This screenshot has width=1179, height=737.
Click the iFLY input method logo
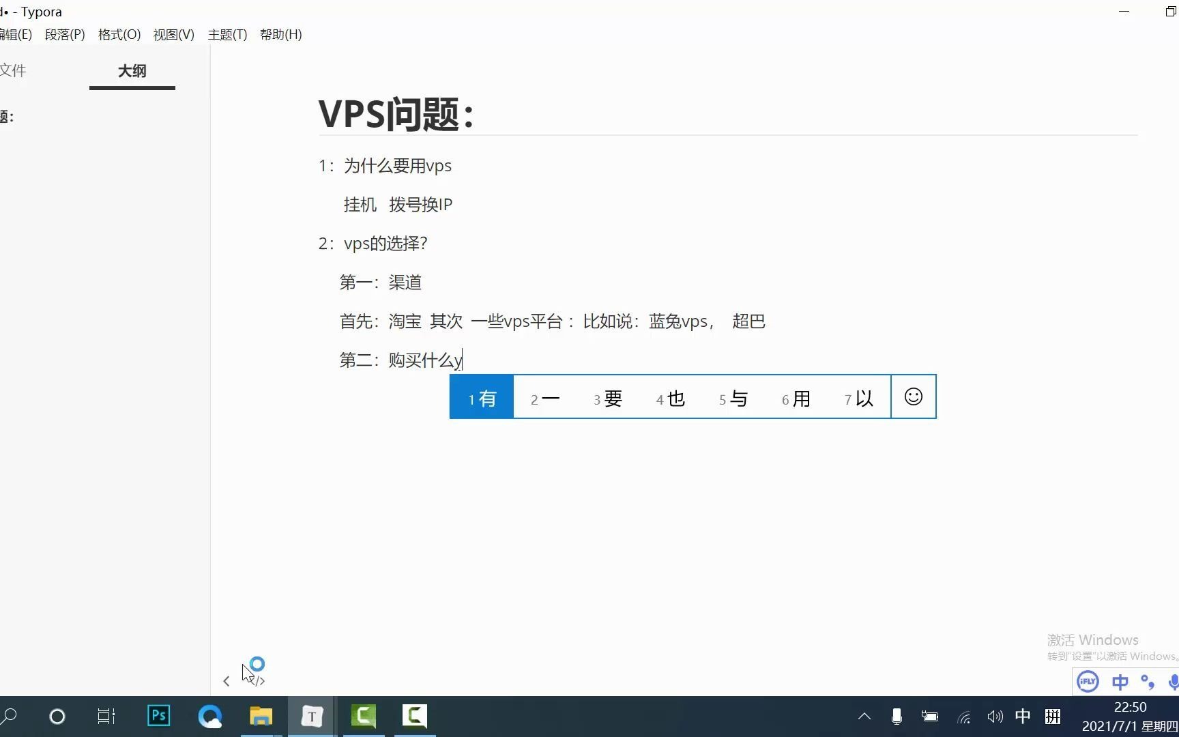(x=1088, y=682)
